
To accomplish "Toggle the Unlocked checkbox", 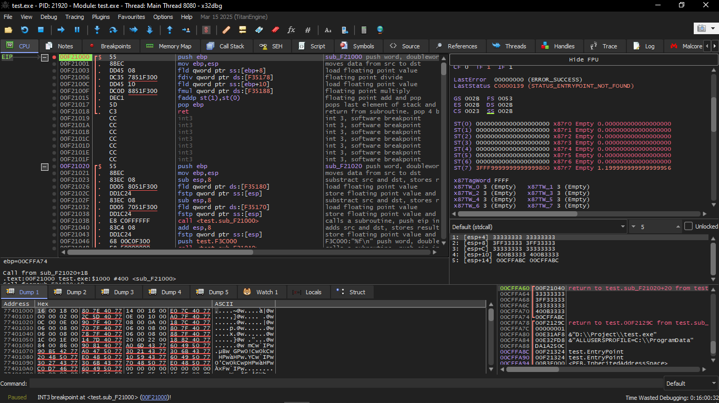I will click(688, 226).
